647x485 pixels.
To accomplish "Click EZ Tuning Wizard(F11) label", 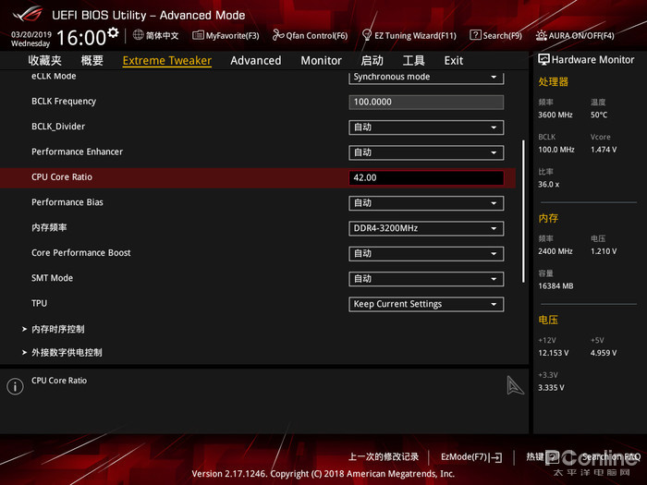I will [416, 36].
